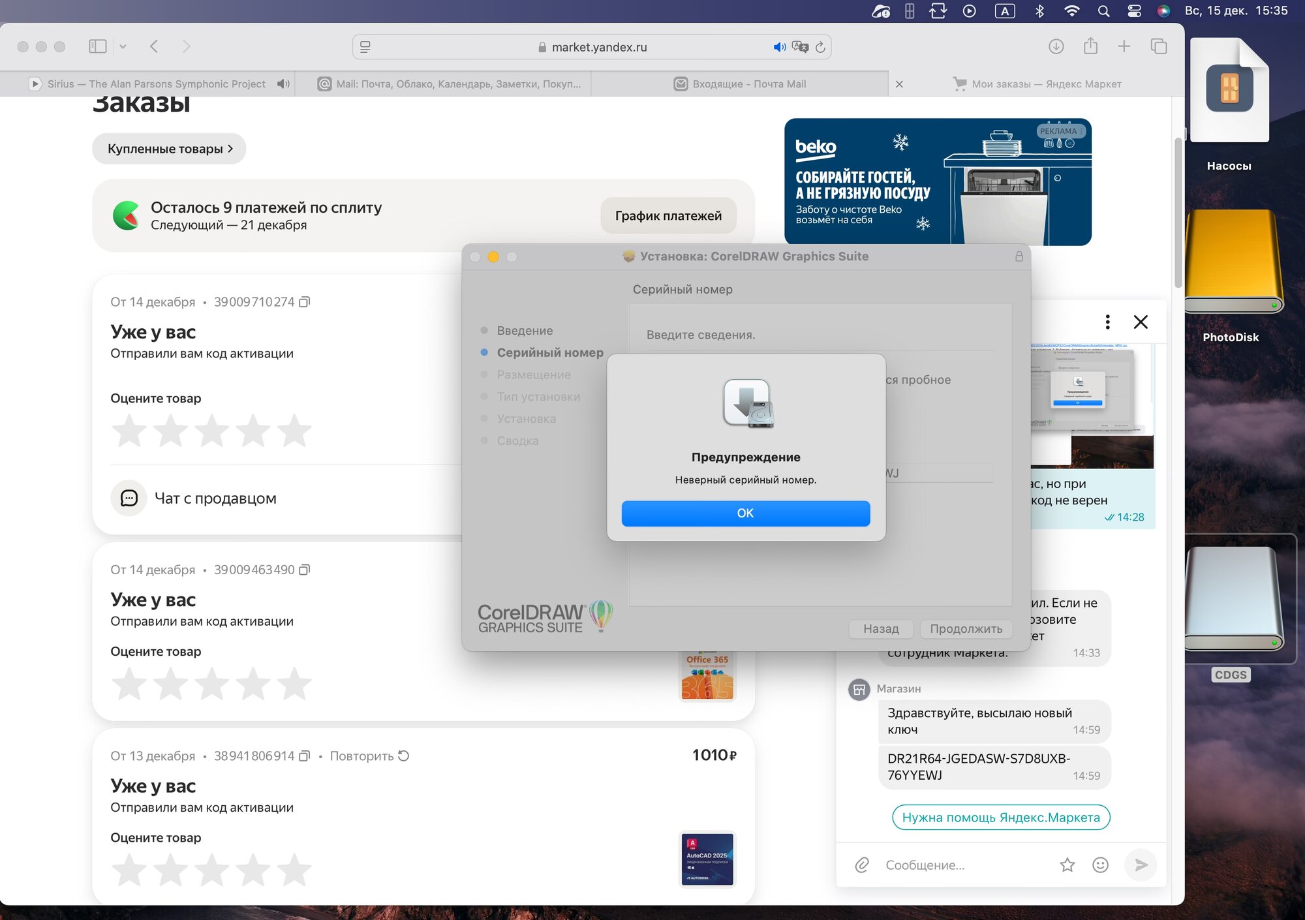Copy order number 39009463490
Screen dimensions: 1305x920
pyautogui.click(x=305, y=570)
